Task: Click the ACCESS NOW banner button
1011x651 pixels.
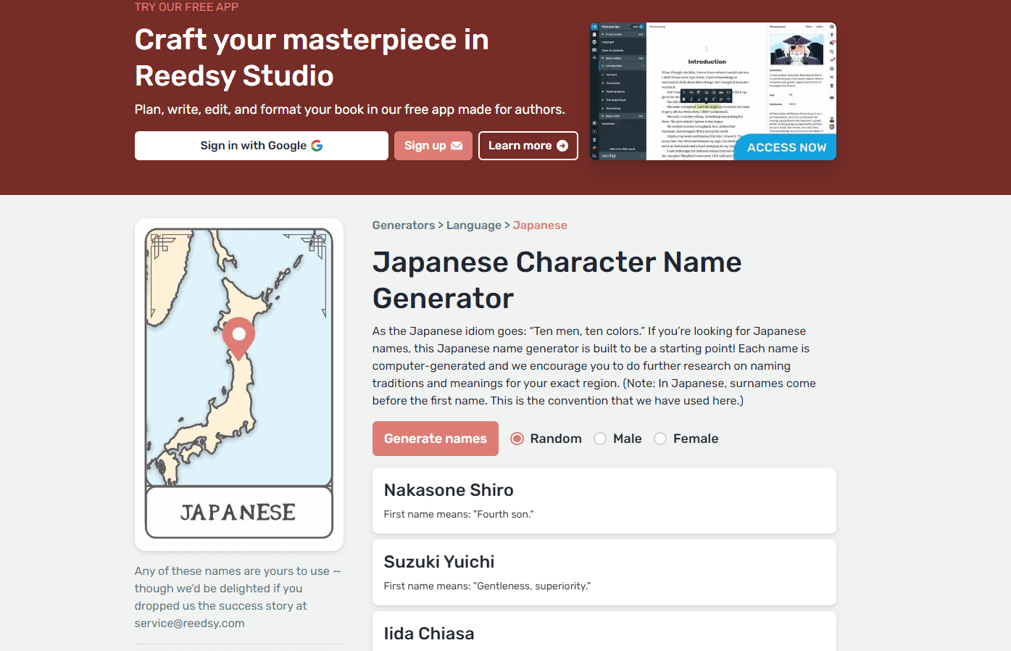Action: [786, 147]
